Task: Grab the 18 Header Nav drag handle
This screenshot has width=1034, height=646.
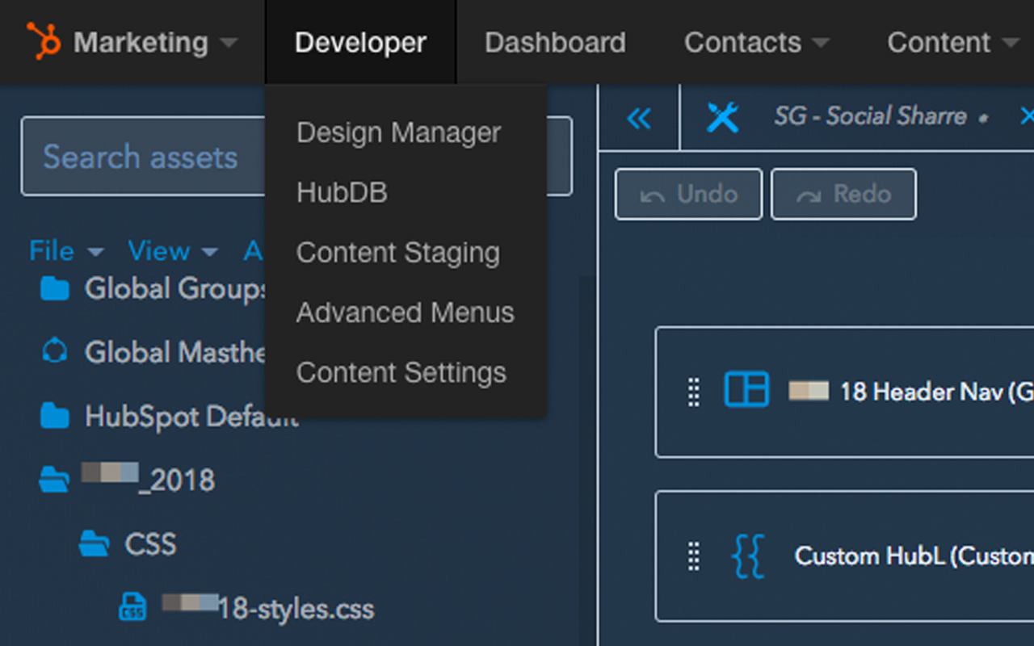Action: 693,392
